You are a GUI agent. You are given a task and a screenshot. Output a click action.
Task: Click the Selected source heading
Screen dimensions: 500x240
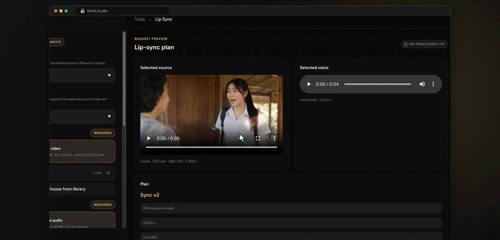156,68
